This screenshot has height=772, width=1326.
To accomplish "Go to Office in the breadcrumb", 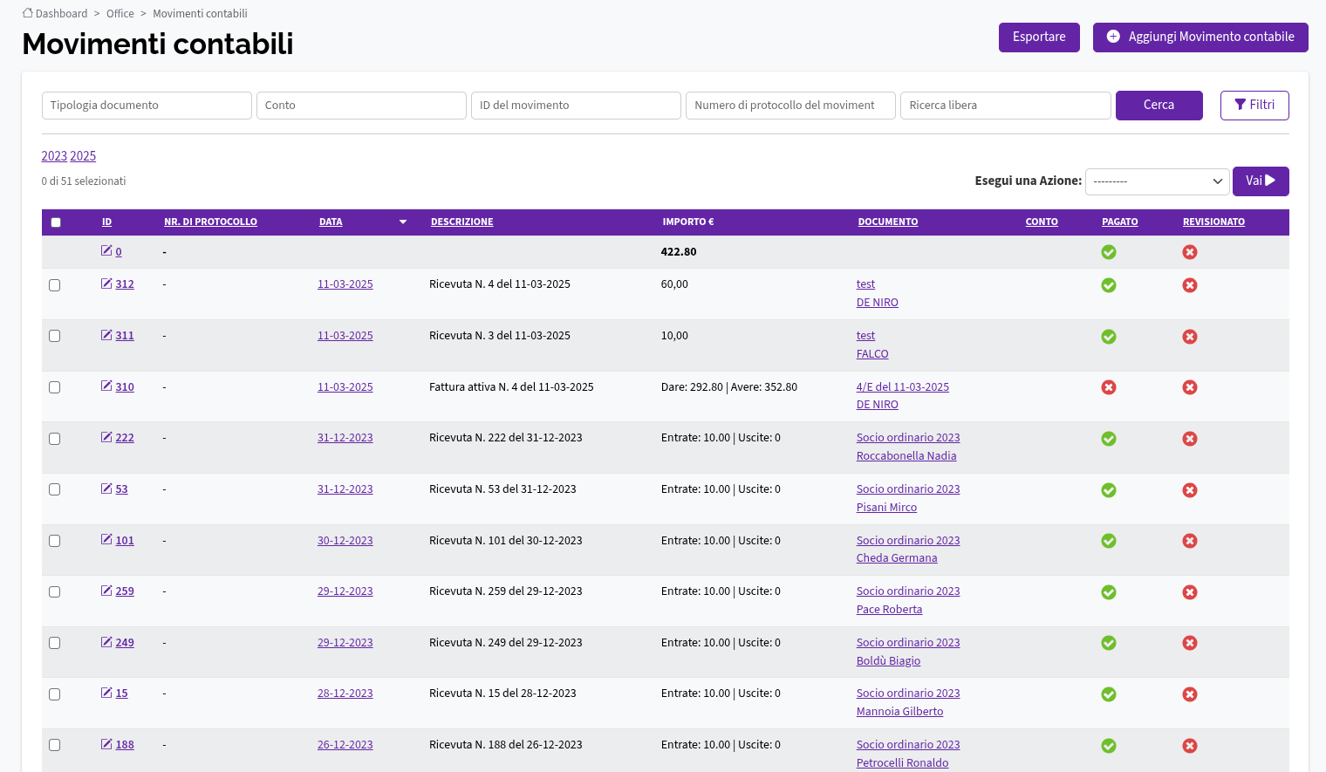I will click(120, 13).
